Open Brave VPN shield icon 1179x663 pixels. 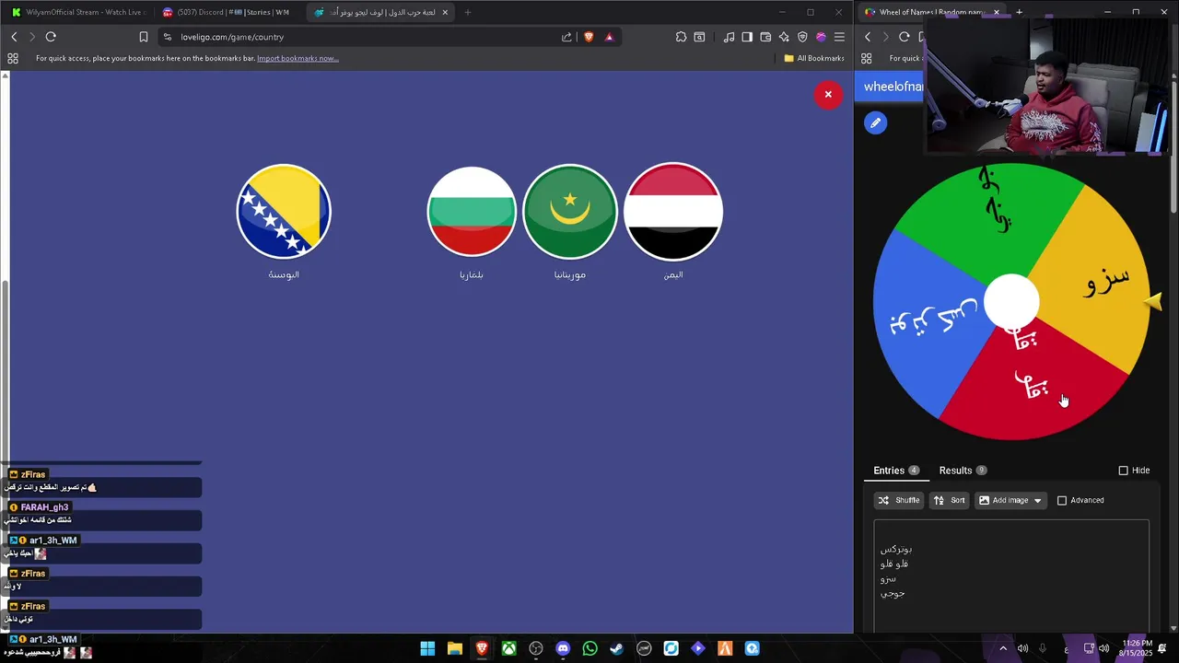802,37
